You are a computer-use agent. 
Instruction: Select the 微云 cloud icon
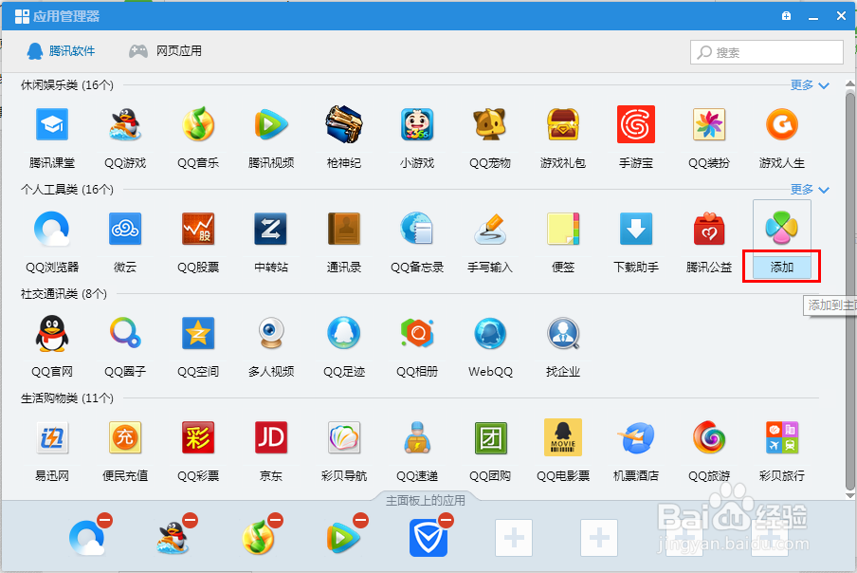click(125, 229)
